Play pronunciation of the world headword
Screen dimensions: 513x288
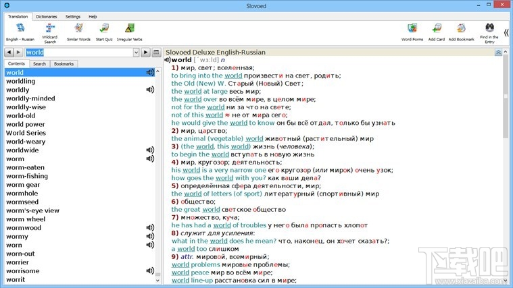tap(168, 60)
